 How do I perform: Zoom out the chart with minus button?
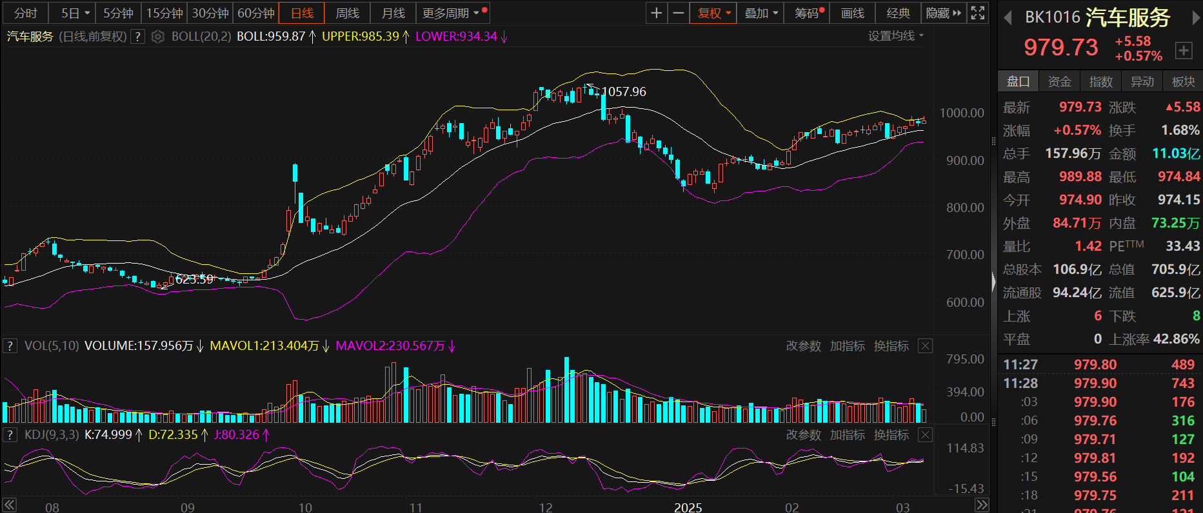click(x=679, y=13)
